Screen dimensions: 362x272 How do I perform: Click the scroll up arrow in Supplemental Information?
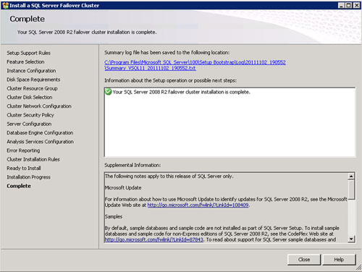pyautogui.click(x=351, y=177)
